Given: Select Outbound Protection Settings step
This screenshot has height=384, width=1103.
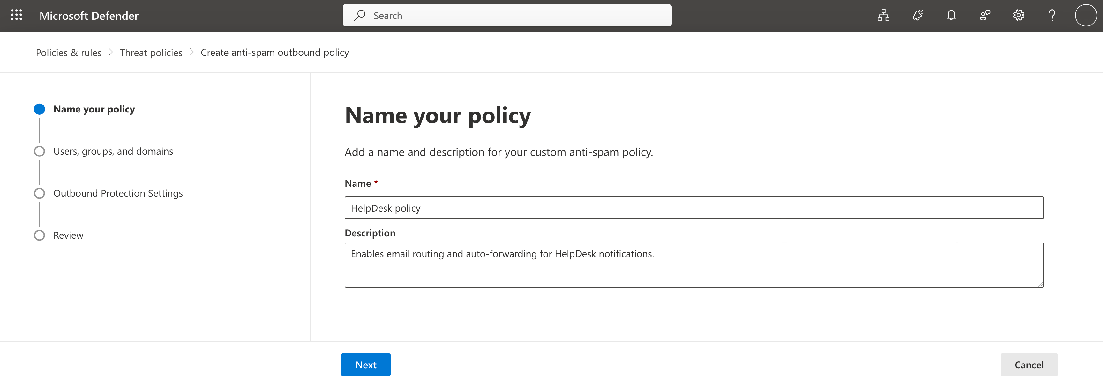Looking at the screenshot, I should (118, 193).
